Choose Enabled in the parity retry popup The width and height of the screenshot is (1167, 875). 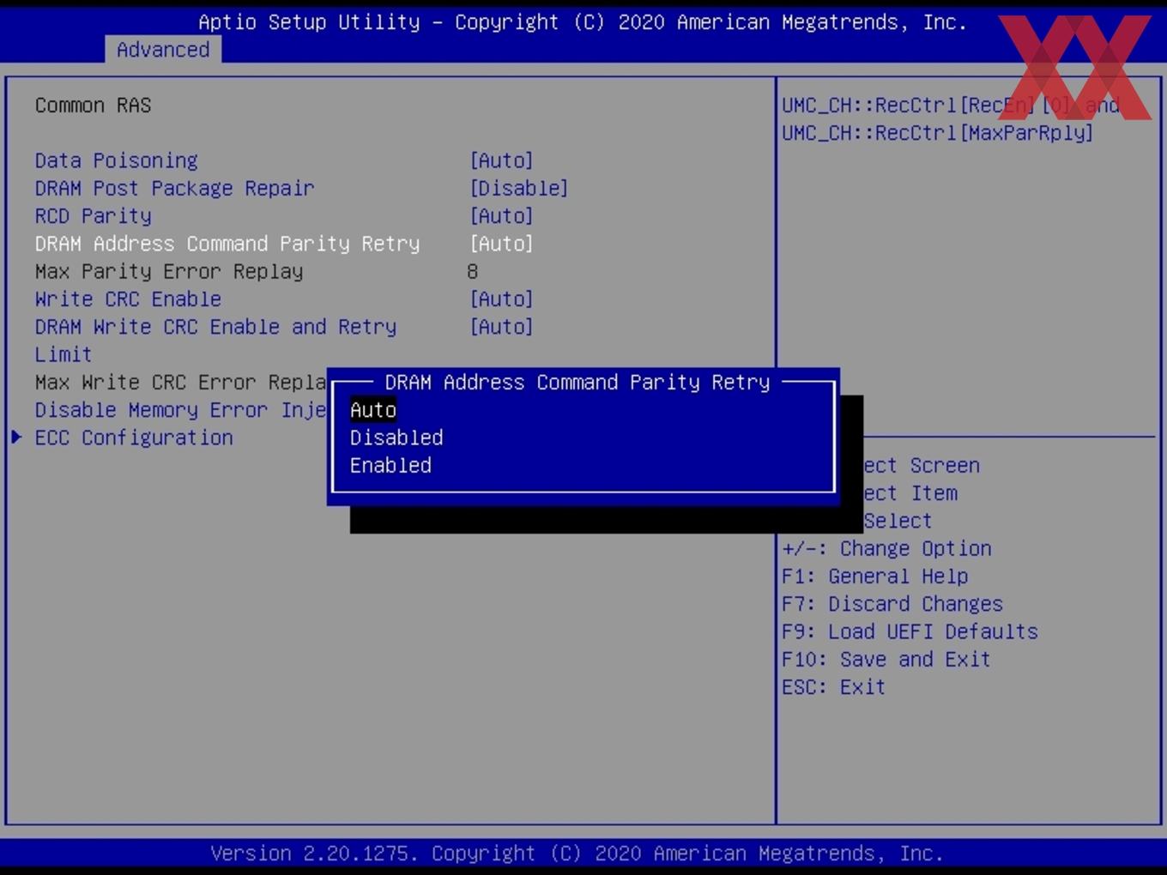click(x=390, y=465)
